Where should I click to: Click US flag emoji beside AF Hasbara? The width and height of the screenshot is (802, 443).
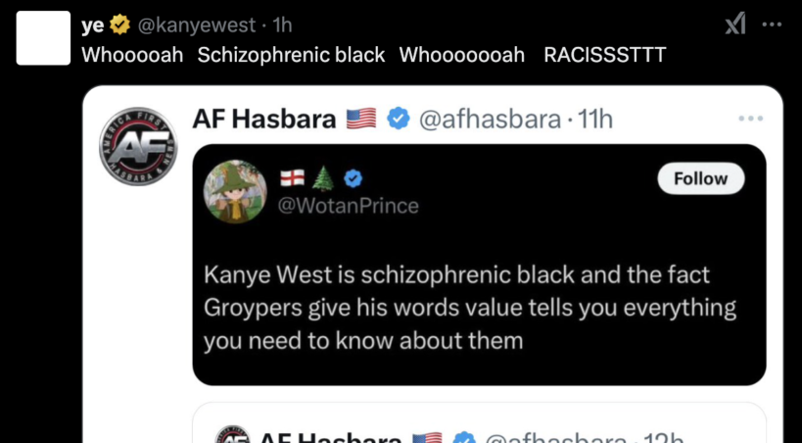click(361, 120)
